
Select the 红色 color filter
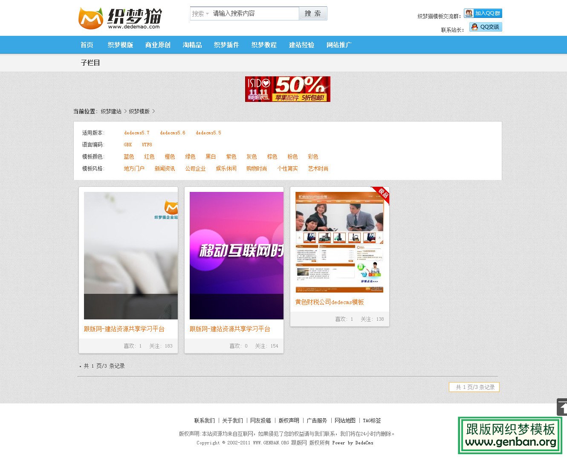[x=149, y=157]
